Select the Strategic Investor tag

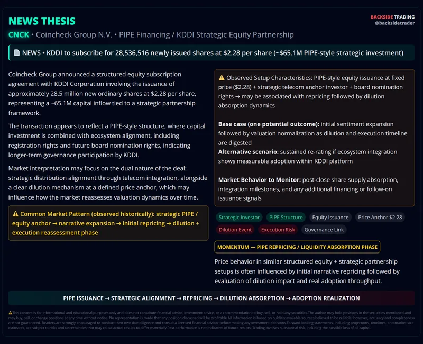pos(239,218)
